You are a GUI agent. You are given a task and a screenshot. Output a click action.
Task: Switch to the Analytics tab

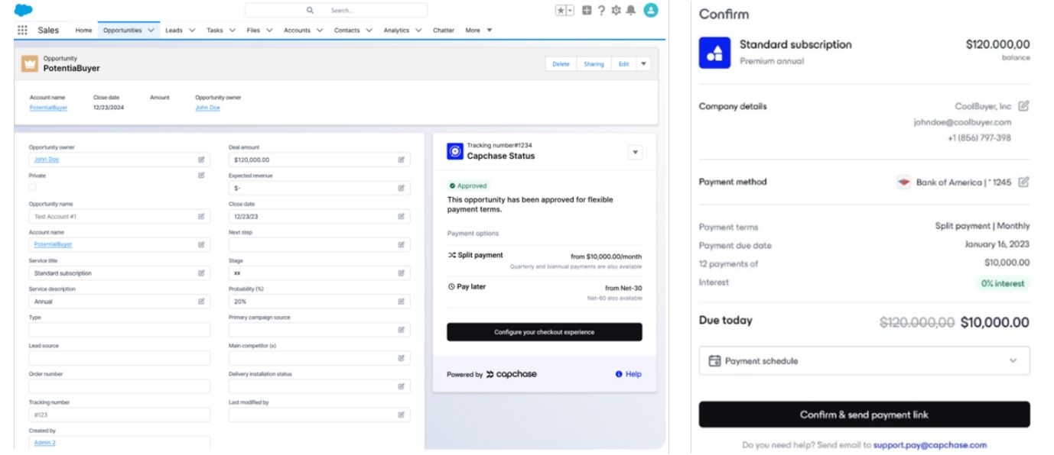396,31
